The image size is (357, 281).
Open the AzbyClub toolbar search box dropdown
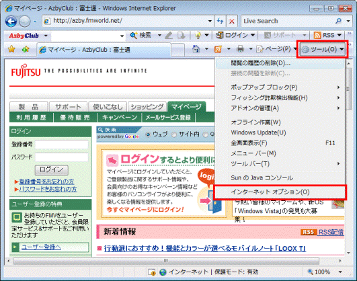tap(122, 36)
